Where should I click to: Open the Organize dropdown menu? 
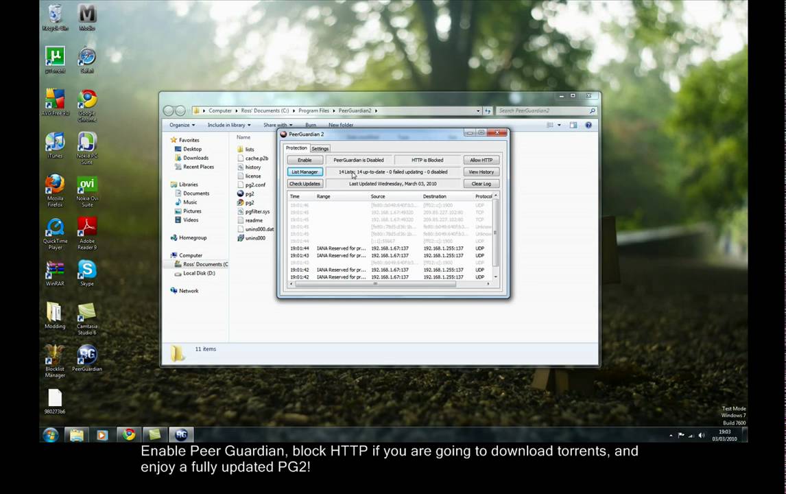click(182, 125)
